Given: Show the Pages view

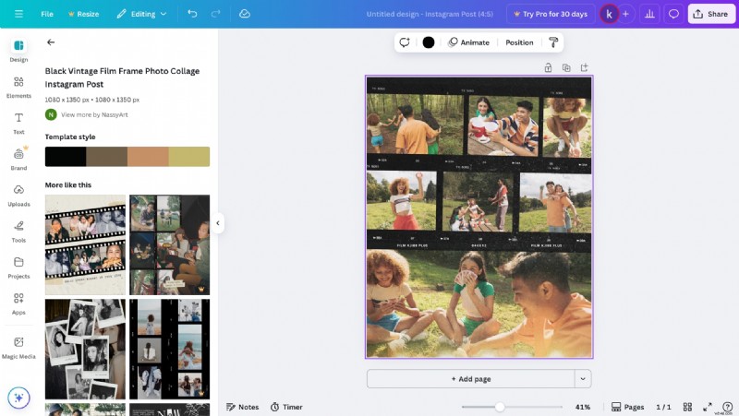Looking at the screenshot, I should (628, 407).
